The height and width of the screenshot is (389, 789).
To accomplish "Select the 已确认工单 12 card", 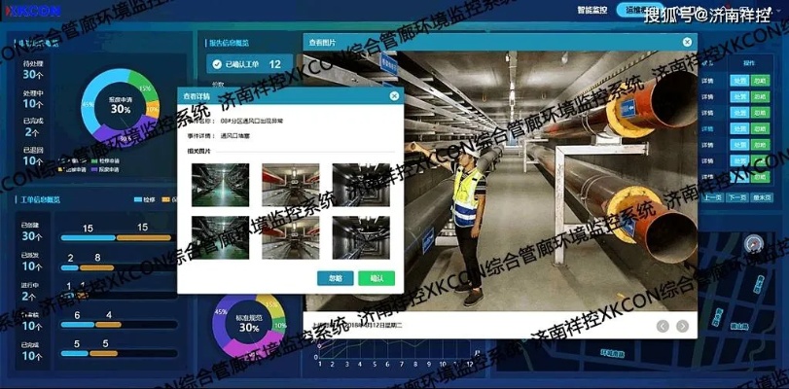I will coord(250,64).
